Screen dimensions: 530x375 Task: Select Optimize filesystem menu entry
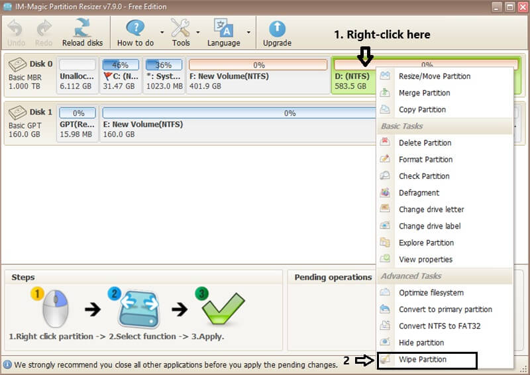pyautogui.click(x=445, y=292)
